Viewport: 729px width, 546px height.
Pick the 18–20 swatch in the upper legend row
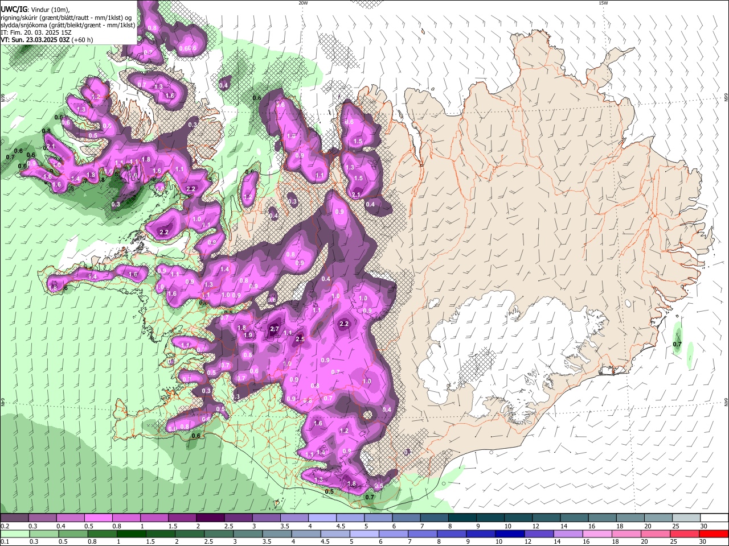630,518
